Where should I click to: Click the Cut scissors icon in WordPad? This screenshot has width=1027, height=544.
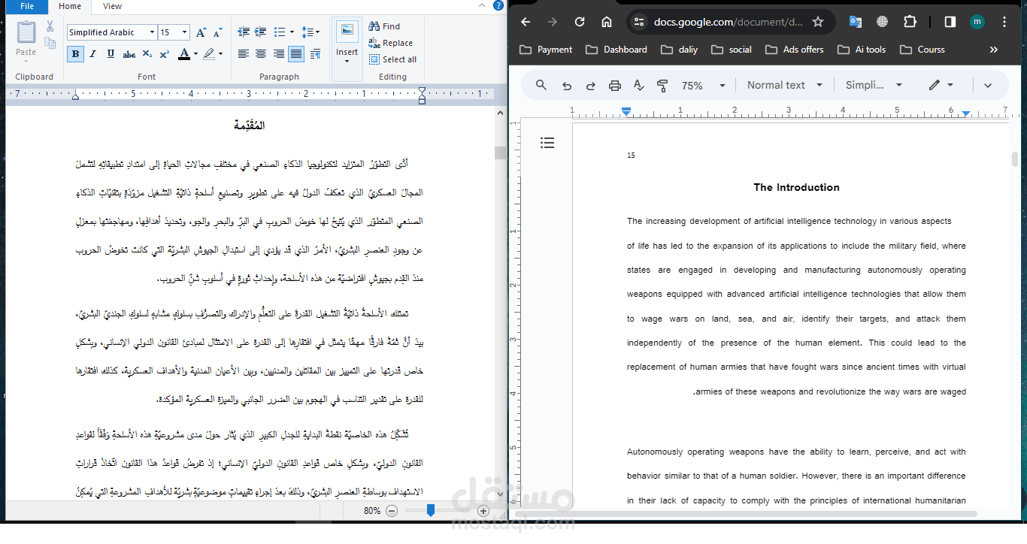click(x=50, y=26)
